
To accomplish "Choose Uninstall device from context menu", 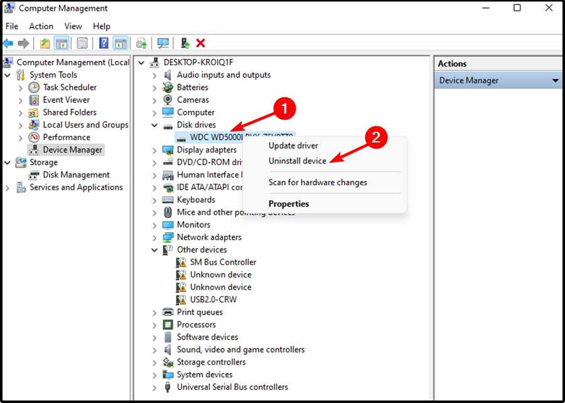I will point(298,161).
